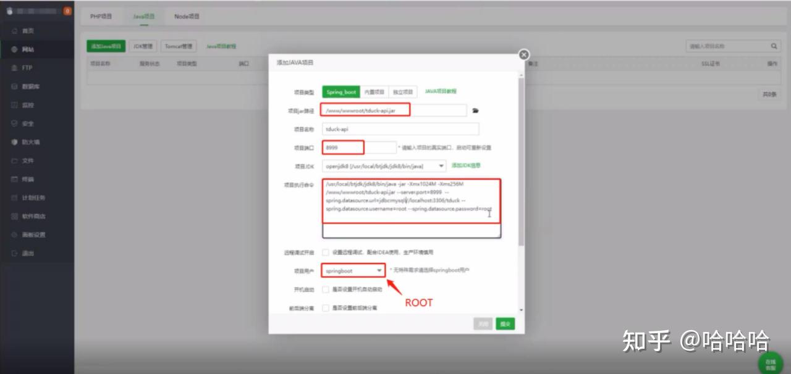The image size is (791, 374).
Task: Open FTP in the sidebar
Action: [27, 68]
